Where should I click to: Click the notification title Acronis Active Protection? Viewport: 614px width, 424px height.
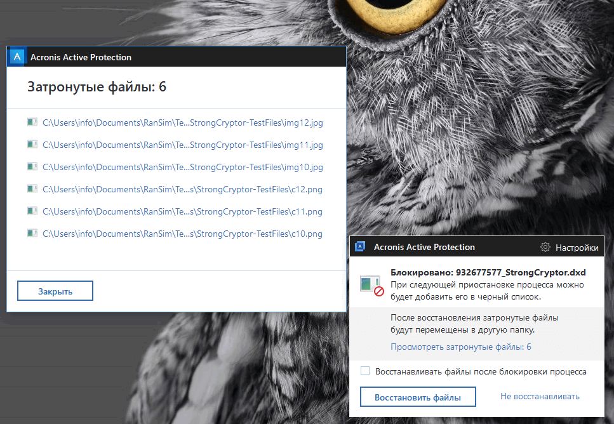click(424, 247)
